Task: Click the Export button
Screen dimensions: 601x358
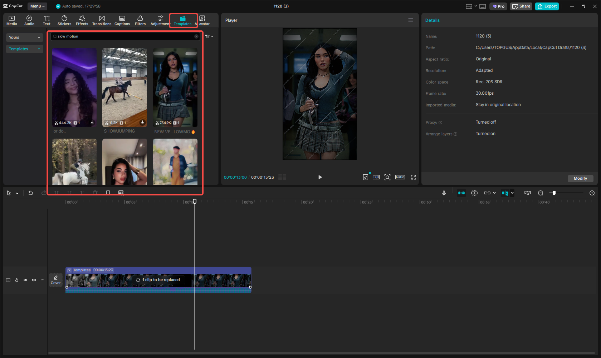Action: [547, 6]
